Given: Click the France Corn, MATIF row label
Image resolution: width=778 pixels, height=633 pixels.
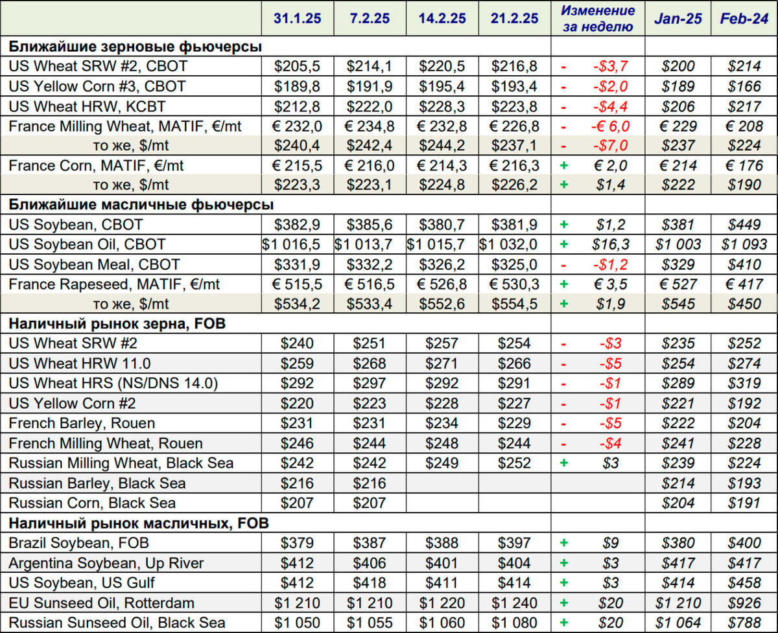Looking at the screenshot, I should tap(96, 165).
